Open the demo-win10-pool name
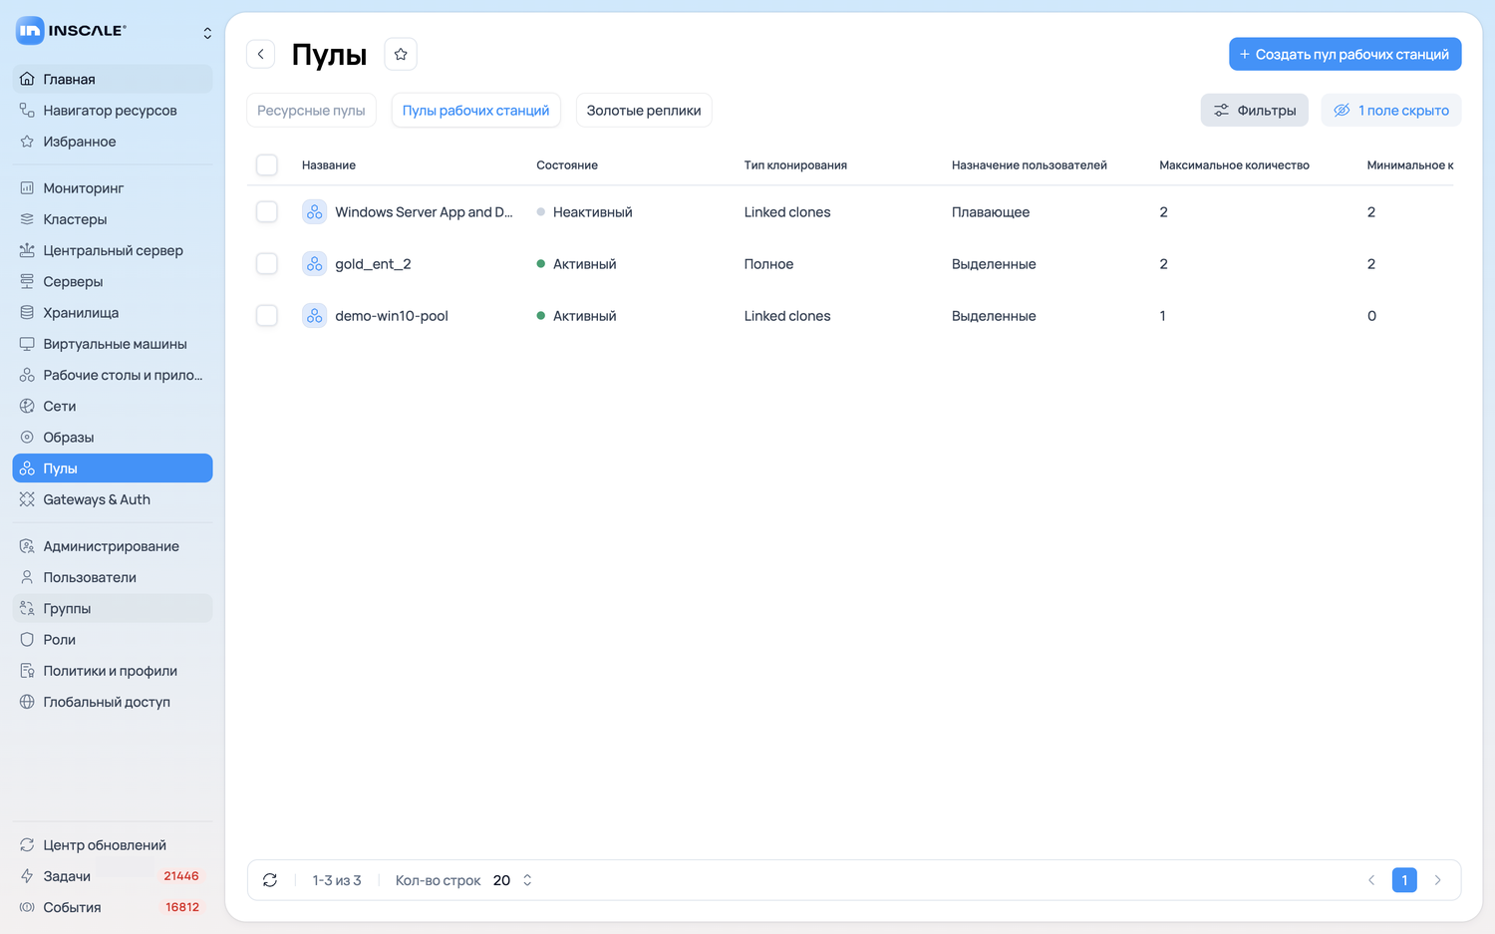Viewport: 1495px width, 934px height. coord(392,316)
